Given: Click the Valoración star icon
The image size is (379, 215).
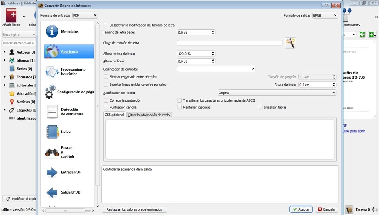Looking at the screenshot, I should click(x=12, y=93).
